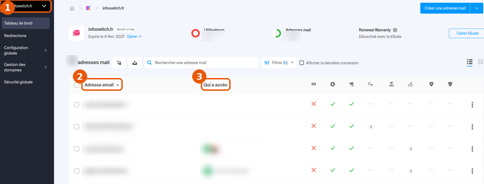The height and width of the screenshot is (184, 484).
Task: Click the green avatar in fourth row access column
Action: [x=207, y=171]
